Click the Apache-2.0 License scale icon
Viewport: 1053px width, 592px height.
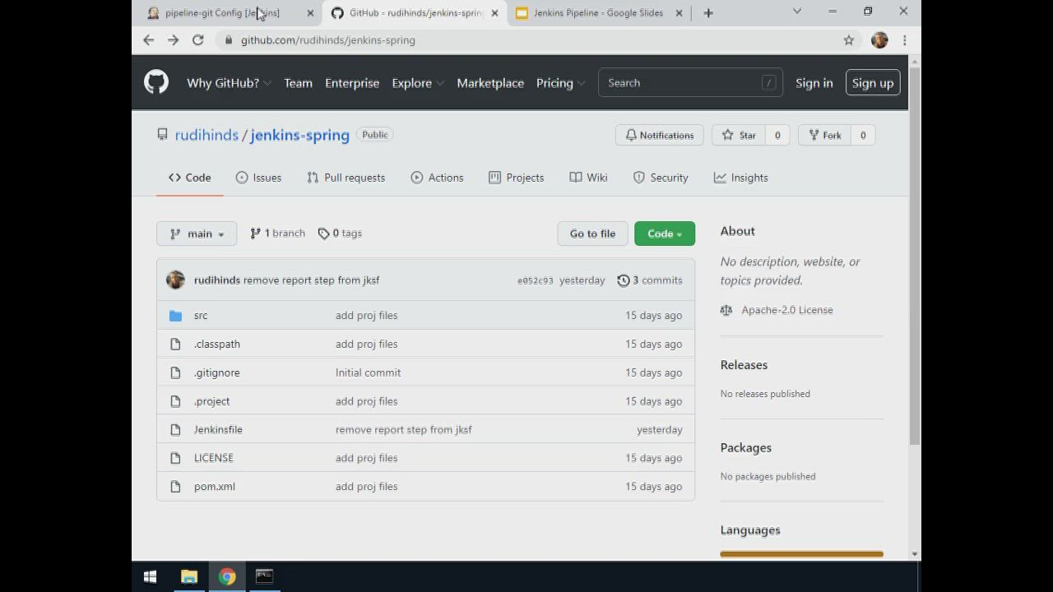click(x=726, y=310)
